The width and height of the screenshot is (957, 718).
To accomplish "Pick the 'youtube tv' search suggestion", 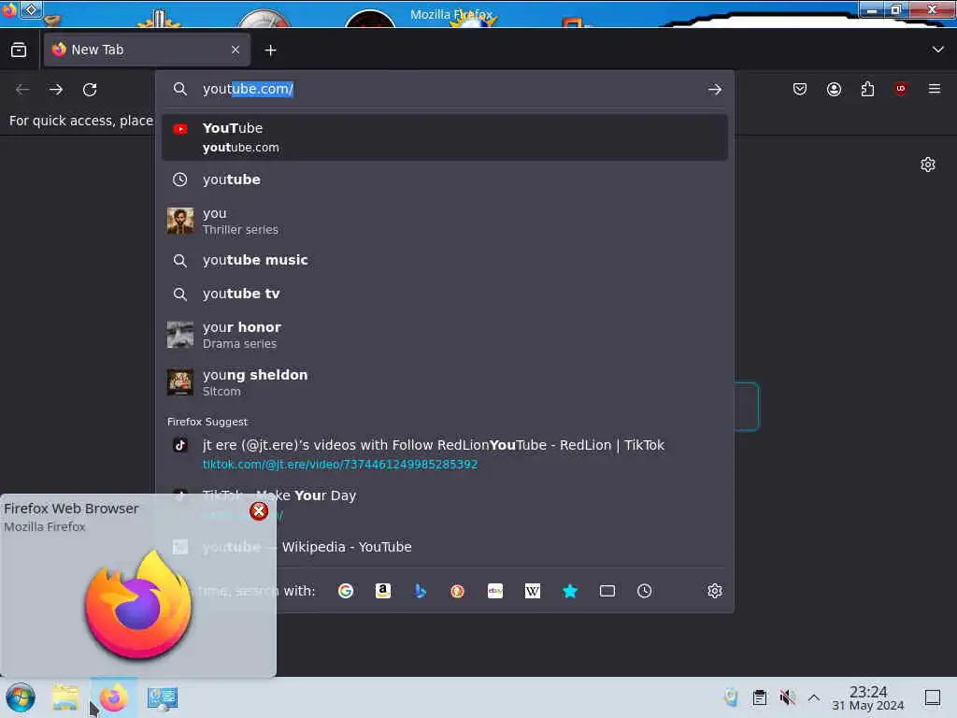I will pyautogui.click(x=444, y=294).
